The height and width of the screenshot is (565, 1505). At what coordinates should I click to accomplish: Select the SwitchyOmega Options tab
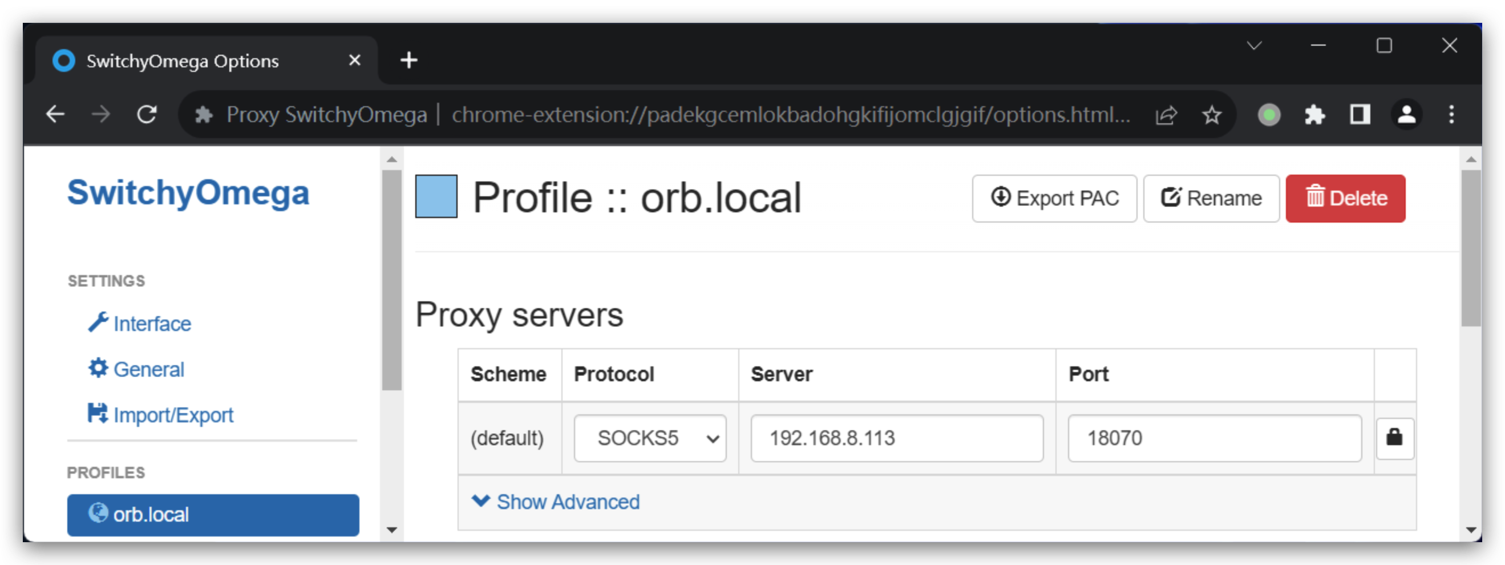pos(207,60)
